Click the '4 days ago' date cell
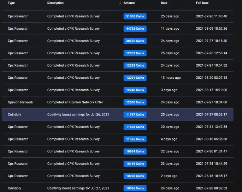Screen dimensions: 242x192 coord(169,139)
